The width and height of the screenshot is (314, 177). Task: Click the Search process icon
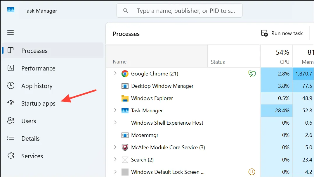point(125,160)
